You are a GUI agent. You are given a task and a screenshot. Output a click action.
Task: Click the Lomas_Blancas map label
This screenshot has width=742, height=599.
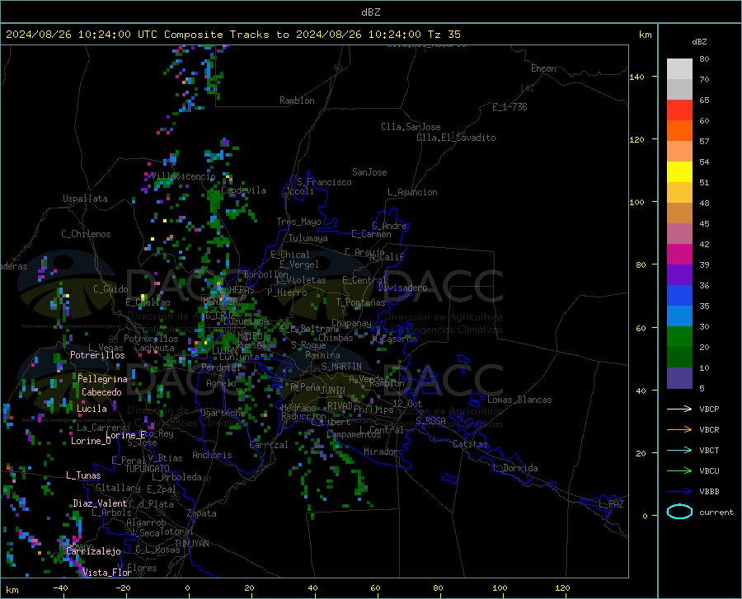pyautogui.click(x=519, y=400)
